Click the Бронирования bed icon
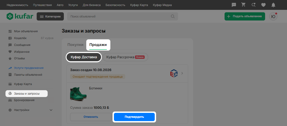This screenshot has width=287, height=126. tap(10, 100)
